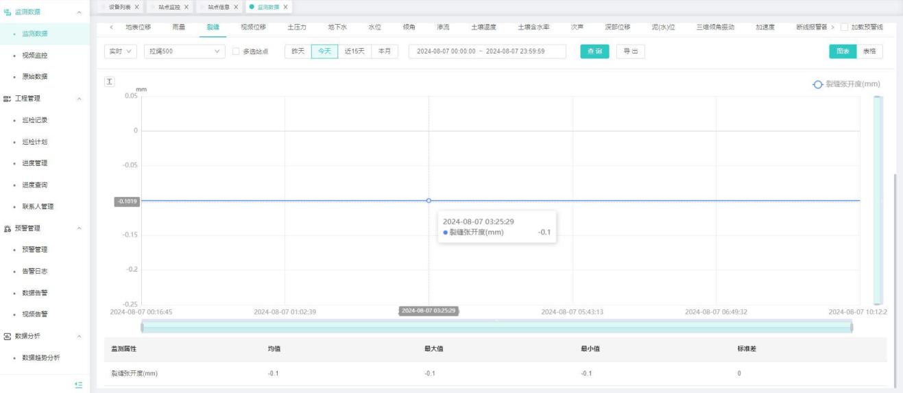Click the horizontal time range slider below chart
The width and height of the screenshot is (903, 393).
[496, 327]
